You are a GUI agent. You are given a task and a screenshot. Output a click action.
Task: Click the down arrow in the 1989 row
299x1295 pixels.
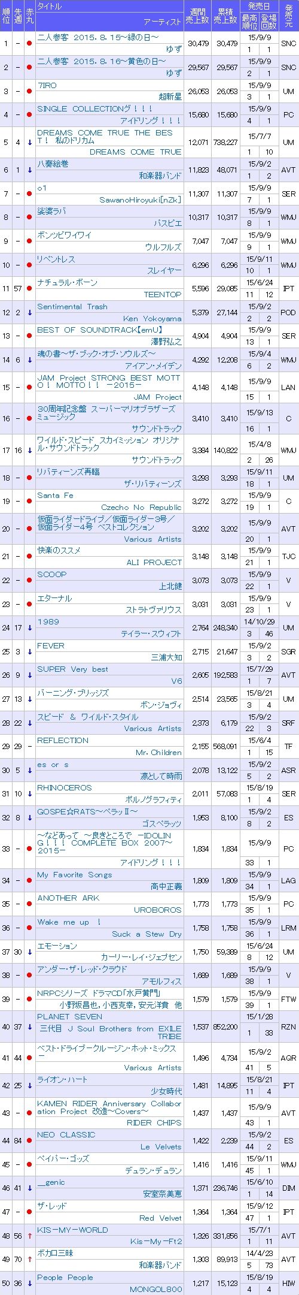click(29, 628)
